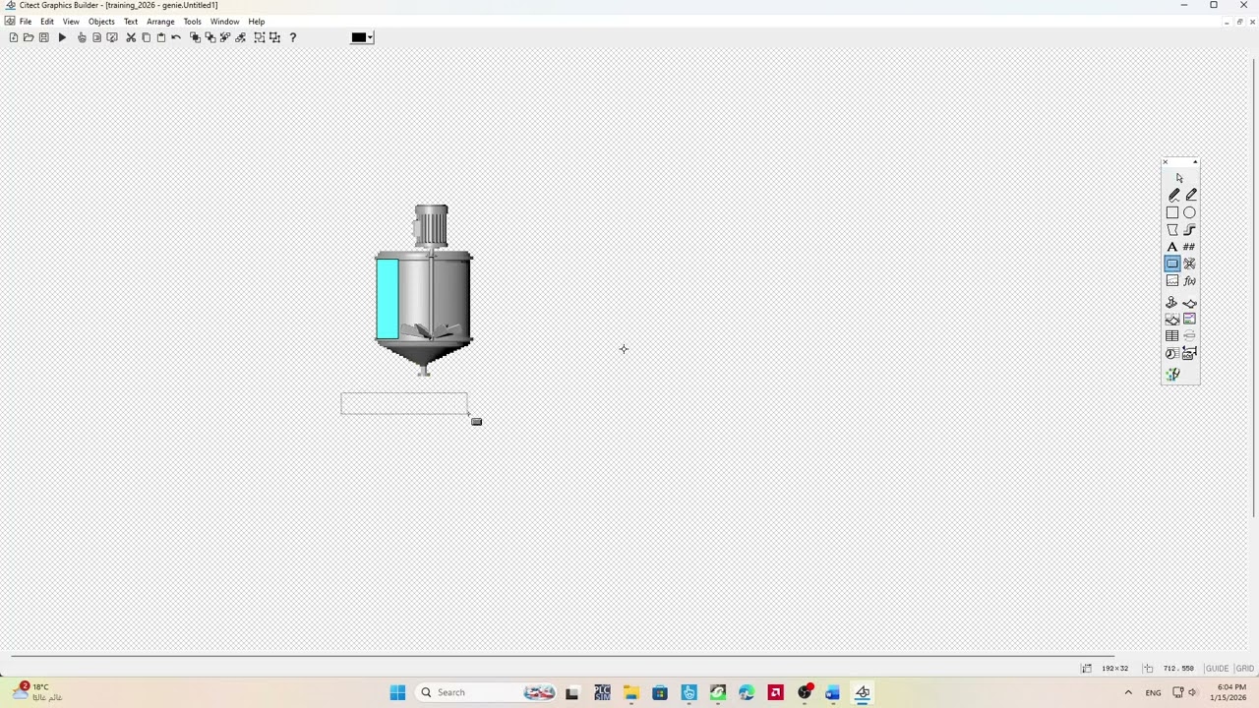Click the Group objects toolbar icon
This screenshot has height=708, width=1259.
click(x=260, y=37)
